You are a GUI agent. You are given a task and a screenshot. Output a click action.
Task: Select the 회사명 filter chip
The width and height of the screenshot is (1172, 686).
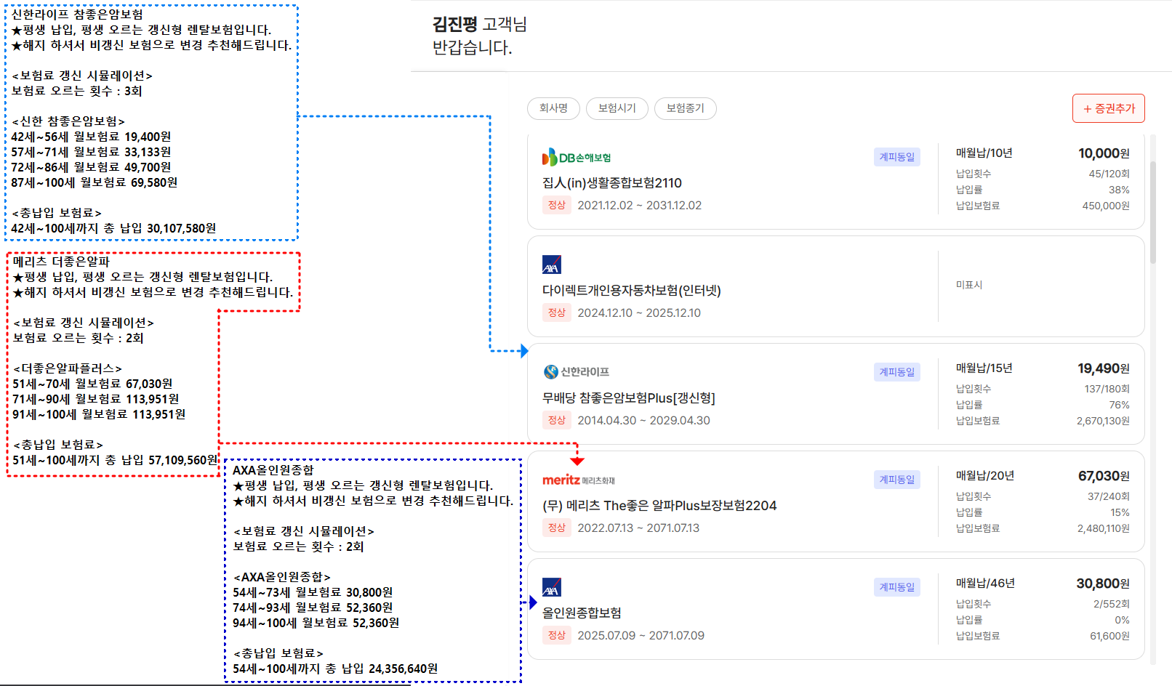pos(553,108)
